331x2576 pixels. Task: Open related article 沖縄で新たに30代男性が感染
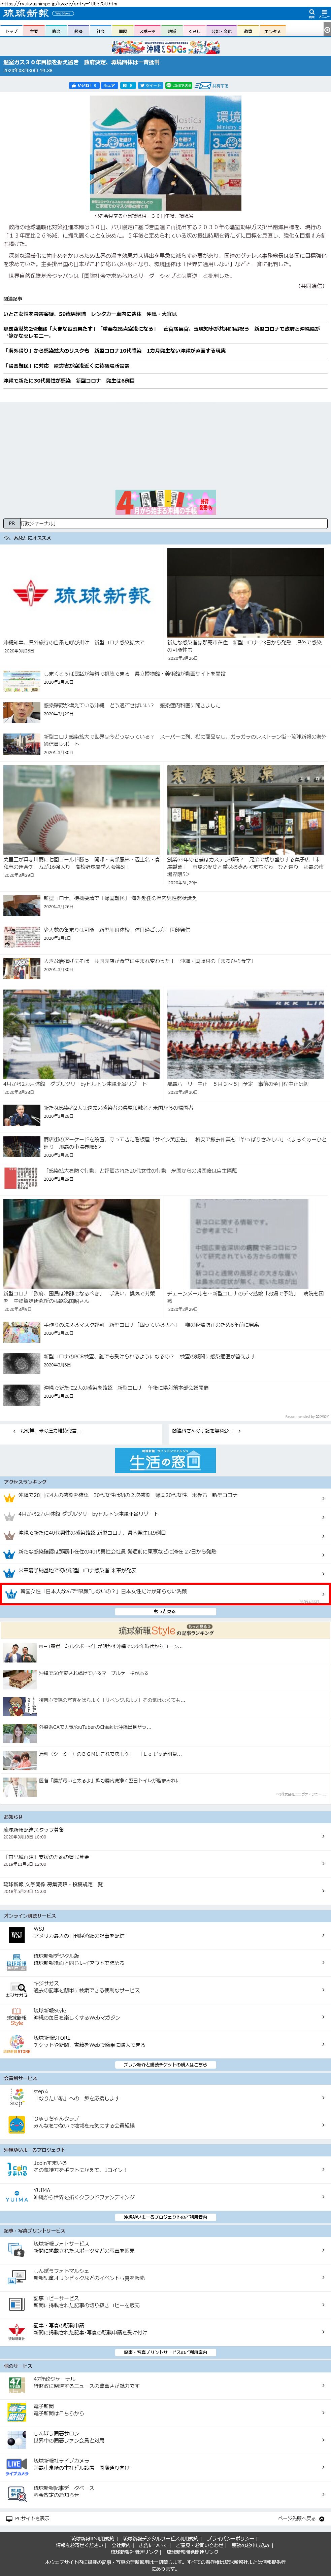[69, 380]
